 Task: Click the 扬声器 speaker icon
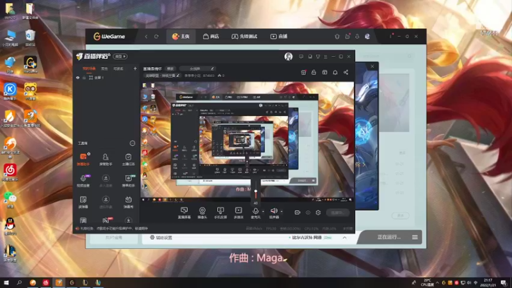click(x=274, y=211)
